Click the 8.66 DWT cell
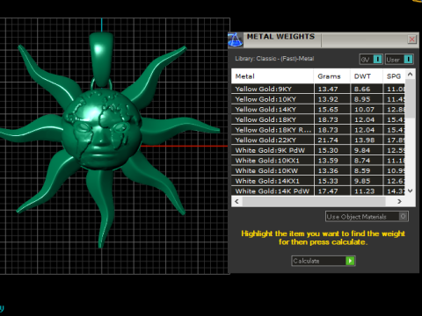Viewport: 422px width, 316px height. [x=367, y=89]
